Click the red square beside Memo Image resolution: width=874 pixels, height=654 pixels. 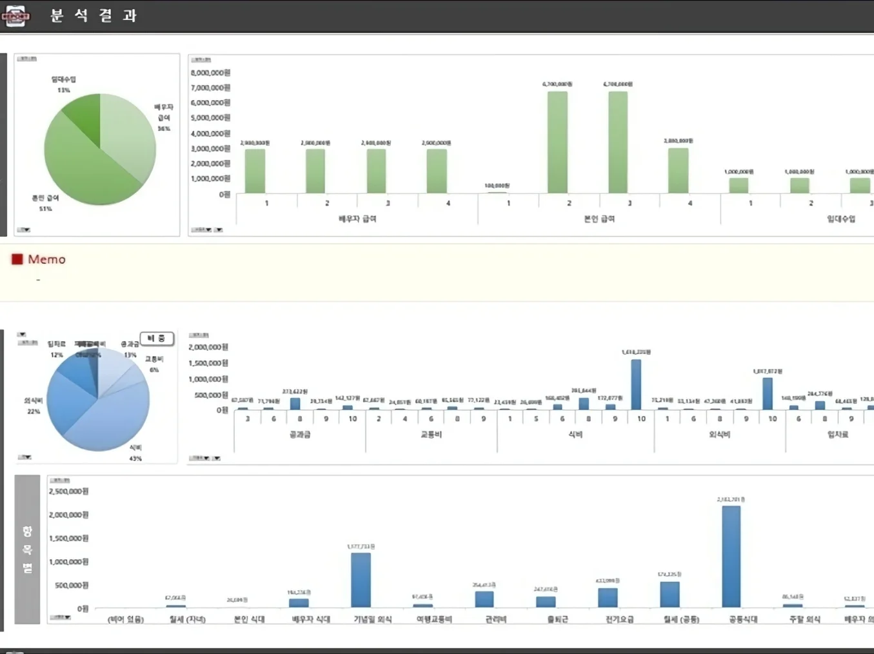tap(17, 259)
